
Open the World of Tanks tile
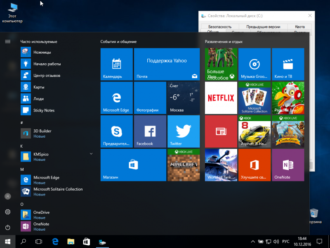(221, 165)
